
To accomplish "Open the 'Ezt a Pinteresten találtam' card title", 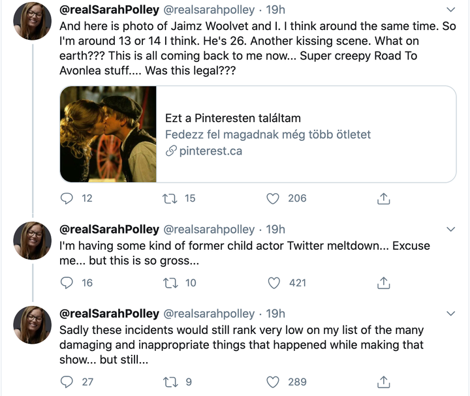I will coord(233,118).
